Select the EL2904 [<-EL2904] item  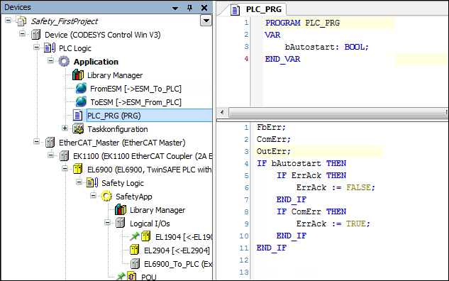[x=177, y=250]
